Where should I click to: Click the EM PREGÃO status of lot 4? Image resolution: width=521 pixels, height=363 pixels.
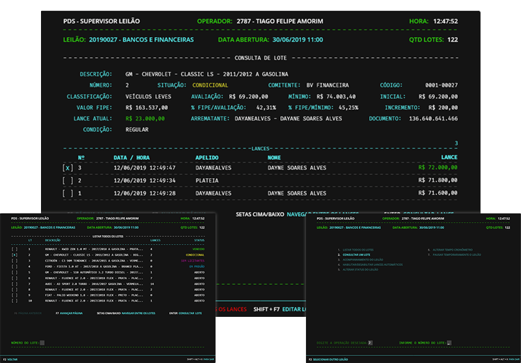pos(197,267)
